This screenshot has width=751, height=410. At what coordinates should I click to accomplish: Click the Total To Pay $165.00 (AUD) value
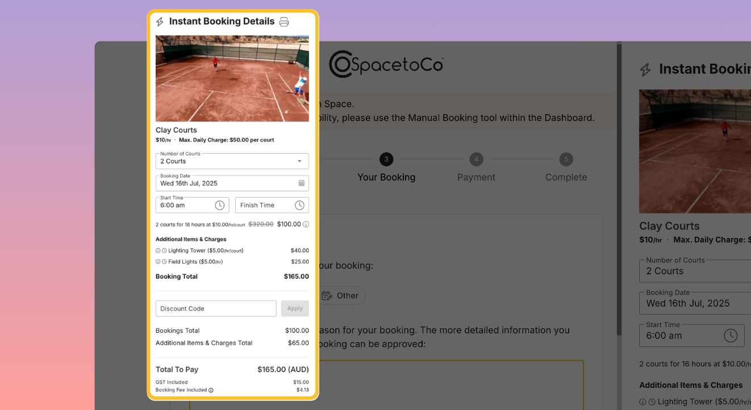click(x=283, y=370)
